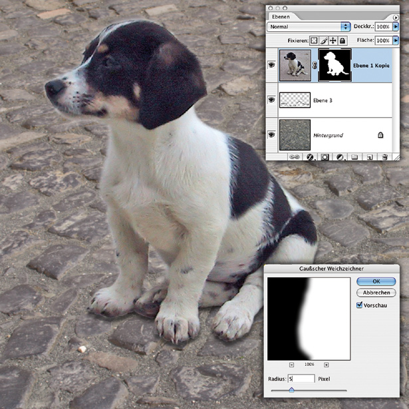Click zoom out minus button in blur preview
Viewport: 409px width, 409px height.
click(292, 365)
